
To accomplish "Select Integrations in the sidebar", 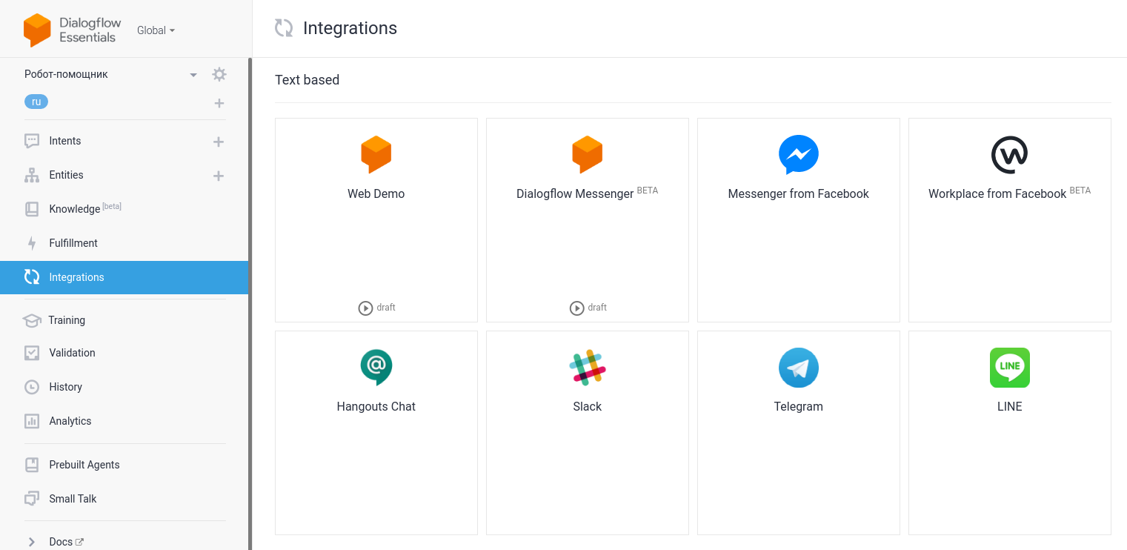I will pos(124,277).
